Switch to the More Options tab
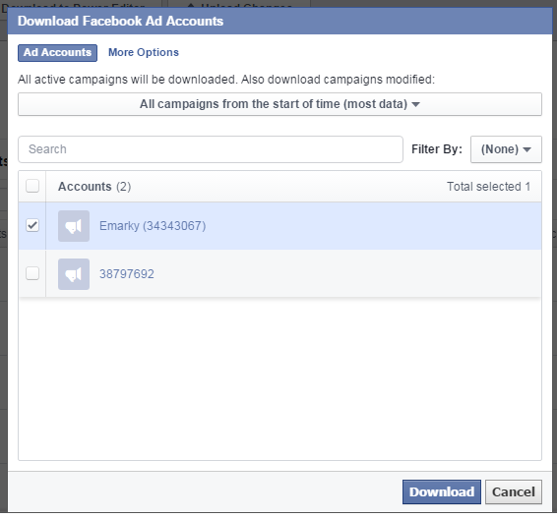 click(144, 52)
